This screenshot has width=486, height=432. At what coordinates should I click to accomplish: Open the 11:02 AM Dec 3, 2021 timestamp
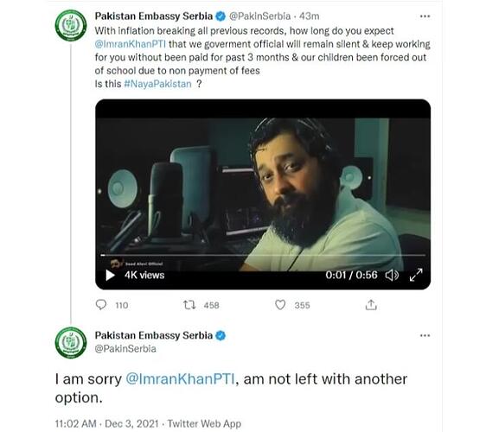pyautogui.click(x=107, y=423)
